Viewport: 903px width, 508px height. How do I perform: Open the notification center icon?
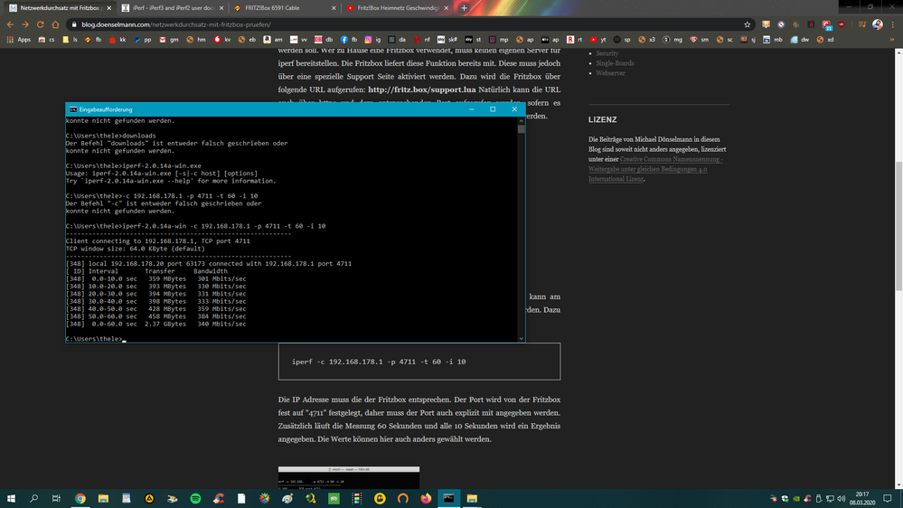(x=888, y=498)
